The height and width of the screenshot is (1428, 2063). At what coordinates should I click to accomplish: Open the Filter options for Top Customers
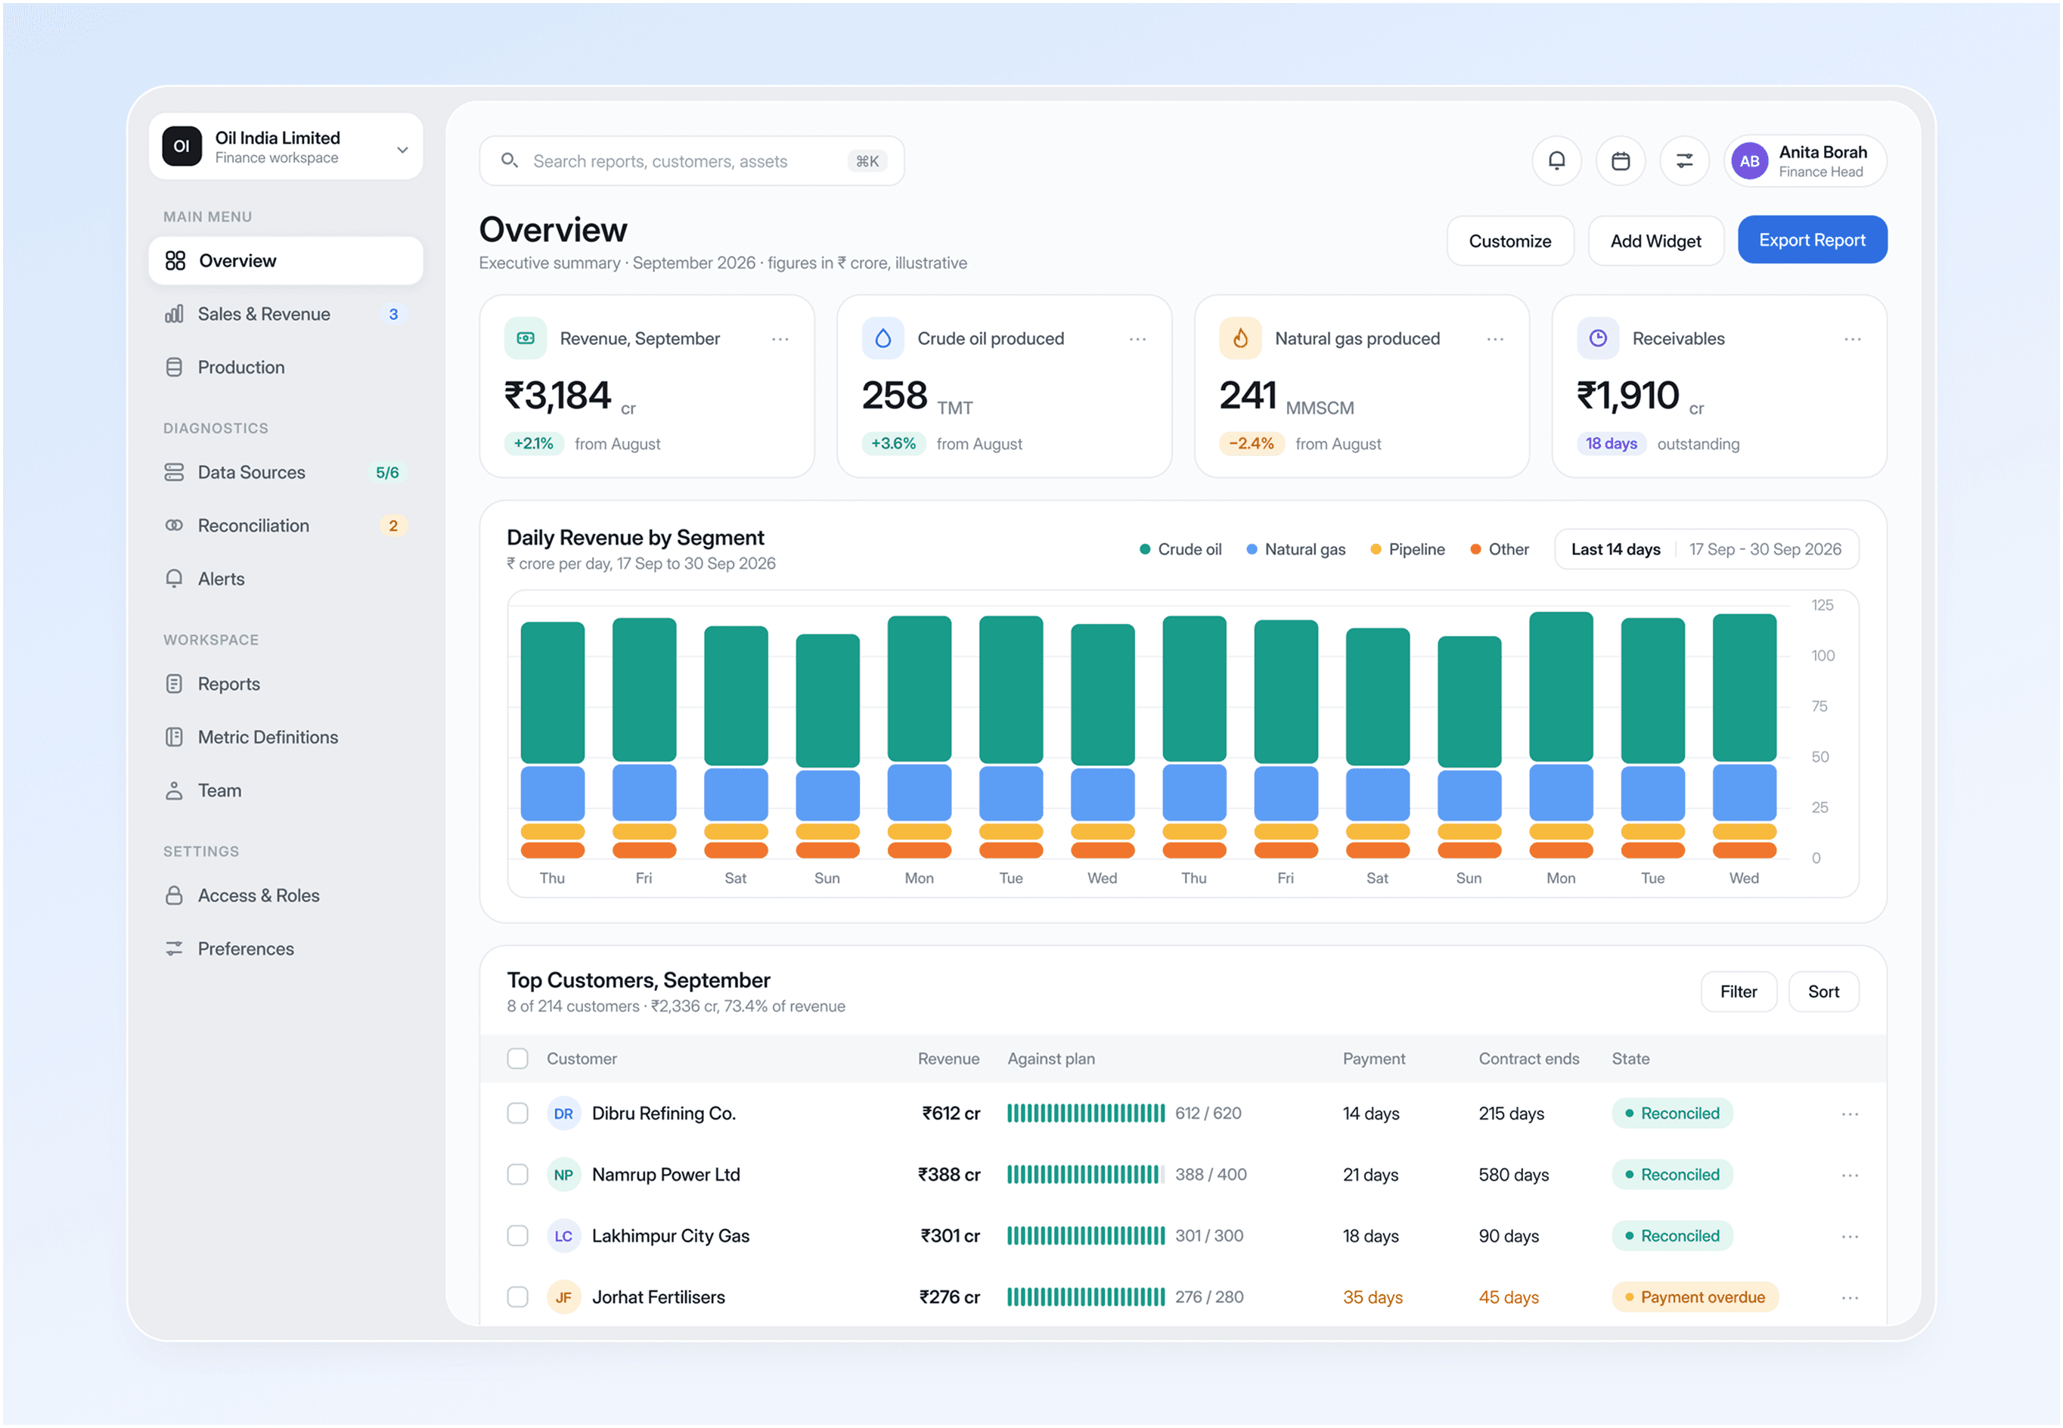[x=1739, y=992]
